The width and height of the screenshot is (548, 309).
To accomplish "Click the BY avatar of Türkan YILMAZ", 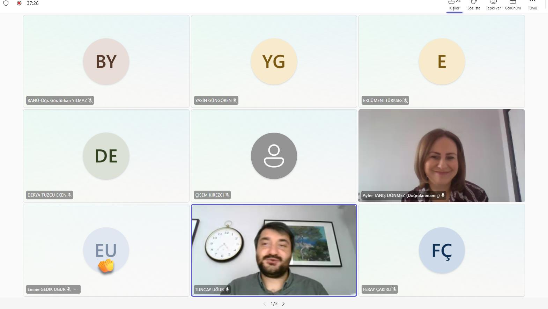I will pos(106,61).
